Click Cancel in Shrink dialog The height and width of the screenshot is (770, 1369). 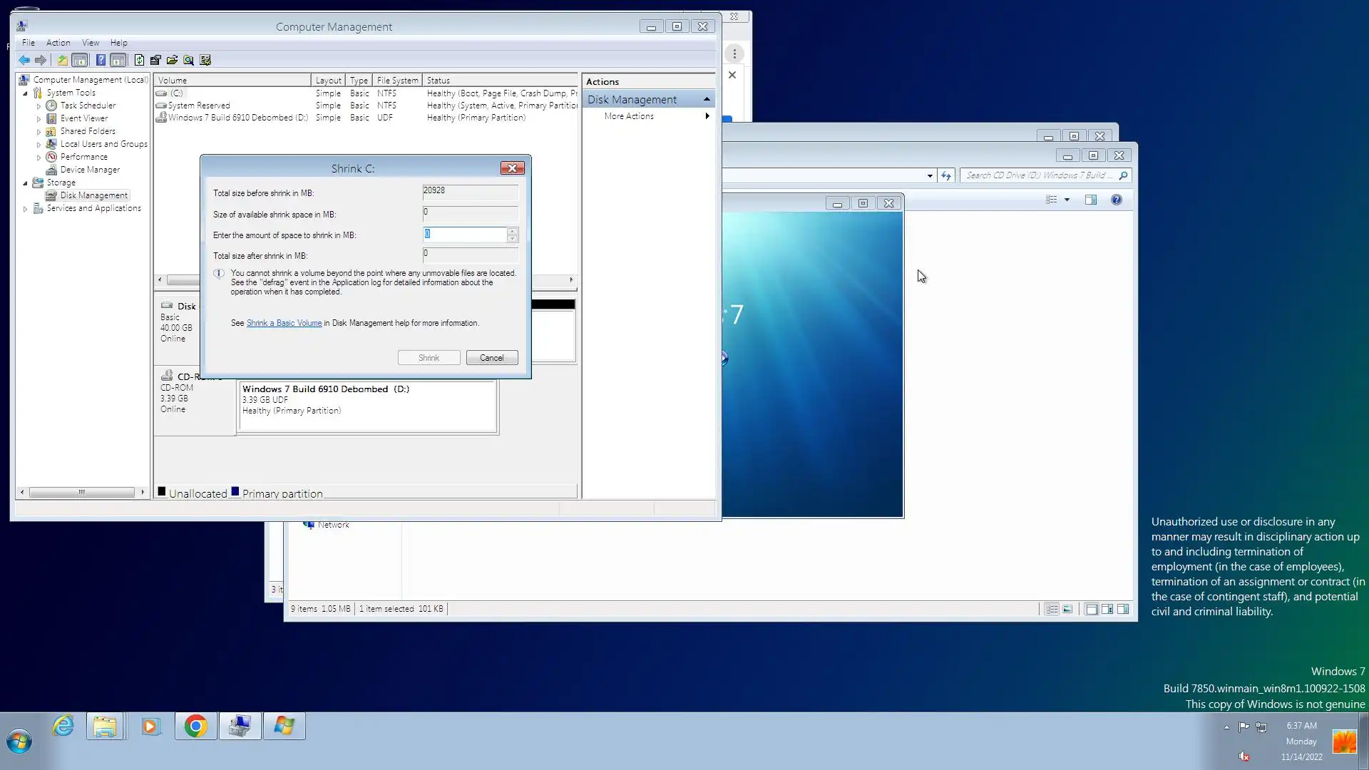(491, 358)
